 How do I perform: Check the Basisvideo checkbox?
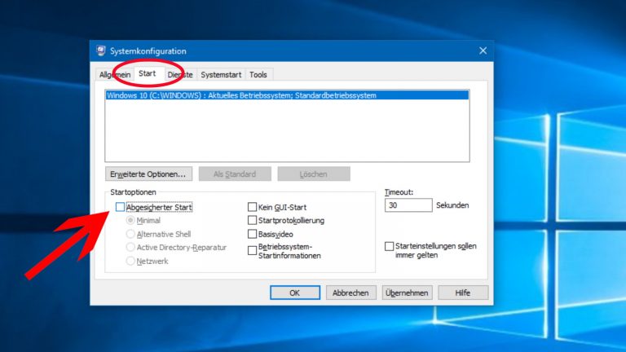tap(252, 234)
